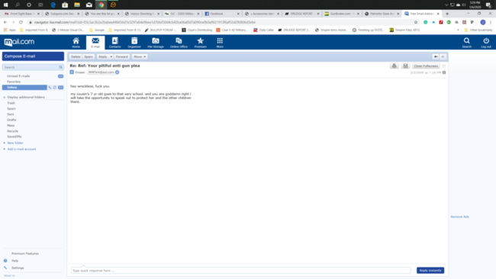Open the Spam folder in sidebar
The height and width of the screenshot is (279, 496).
coord(11,109)
